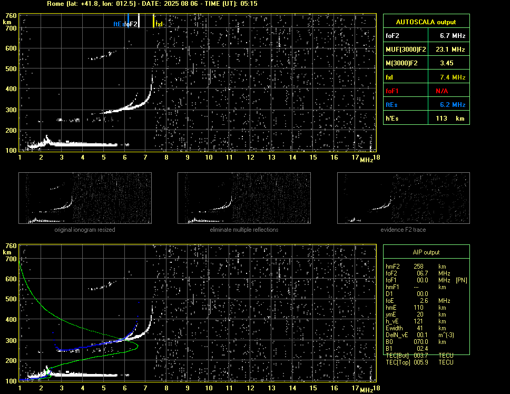Click the hmE 110 km row

(x=416, y=308)
